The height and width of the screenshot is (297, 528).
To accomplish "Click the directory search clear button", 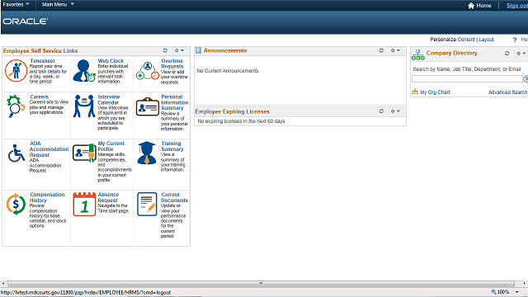I will point(526,79).
